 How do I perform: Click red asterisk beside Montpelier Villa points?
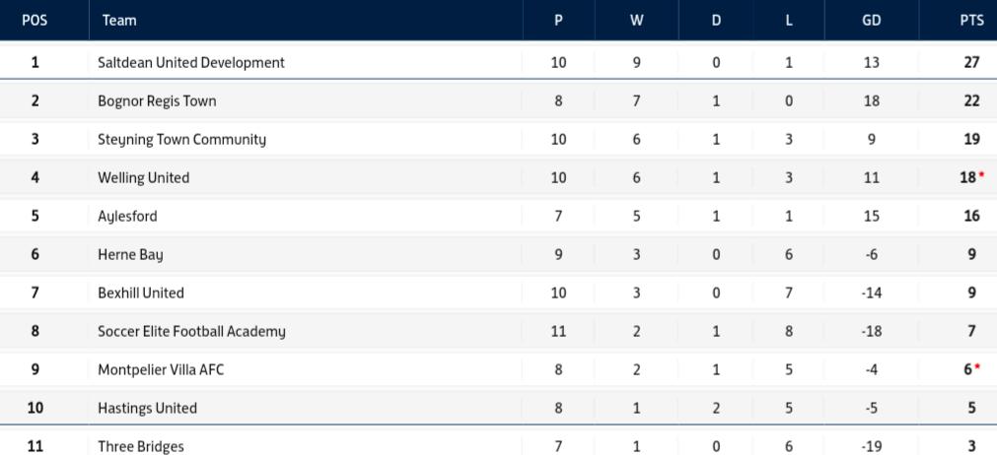tap(977, 366)
